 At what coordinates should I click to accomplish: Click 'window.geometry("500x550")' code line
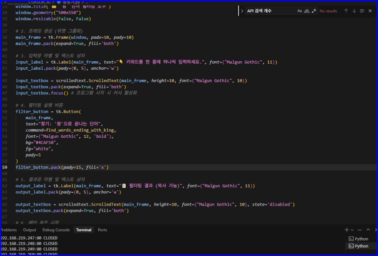click(48, 13)
